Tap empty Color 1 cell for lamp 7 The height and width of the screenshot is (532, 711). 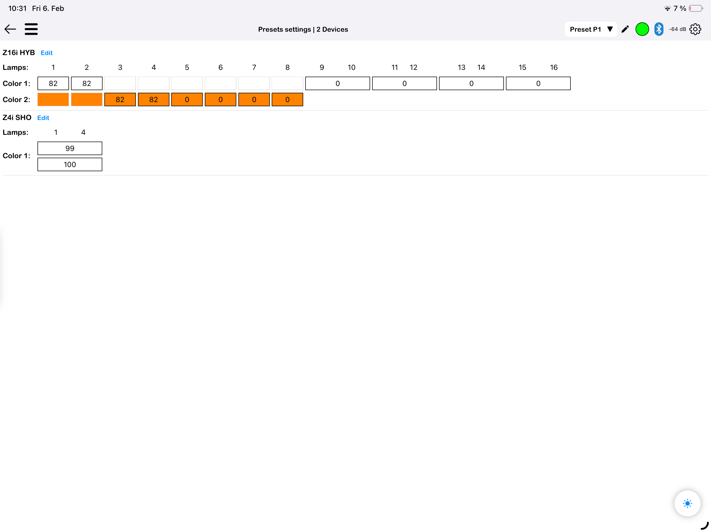click(x=254, y=83)
